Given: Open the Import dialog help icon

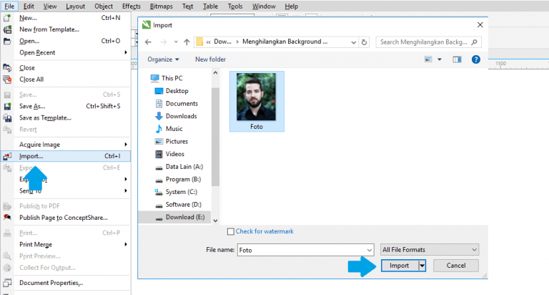Looking at the screenshot, I should (x=476, y=59).
